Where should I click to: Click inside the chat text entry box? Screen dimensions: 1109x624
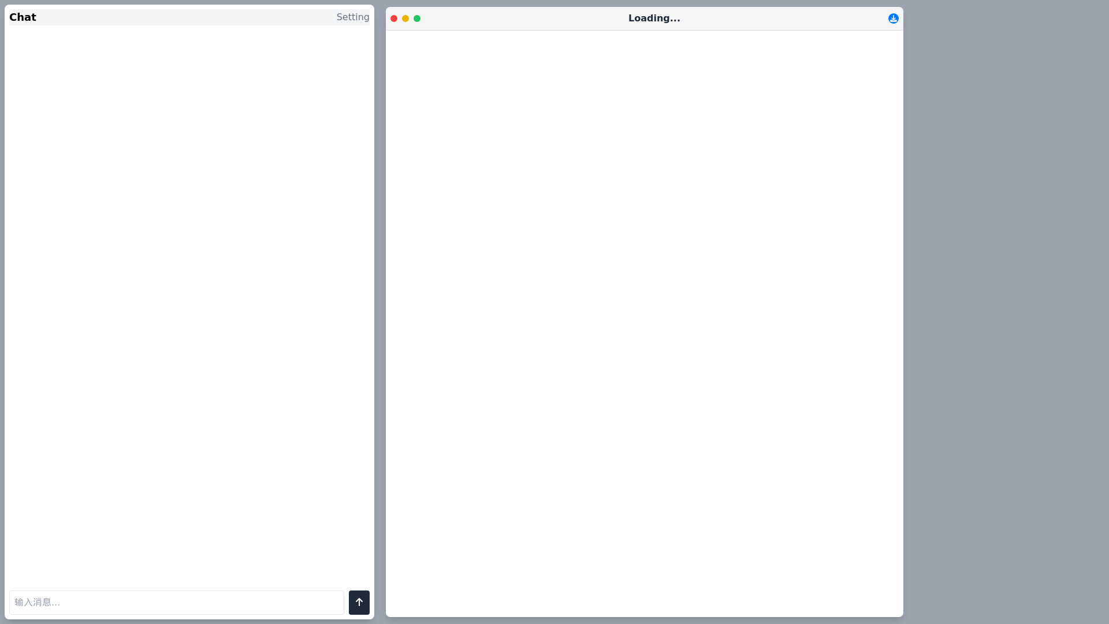(x=176, y=603)
